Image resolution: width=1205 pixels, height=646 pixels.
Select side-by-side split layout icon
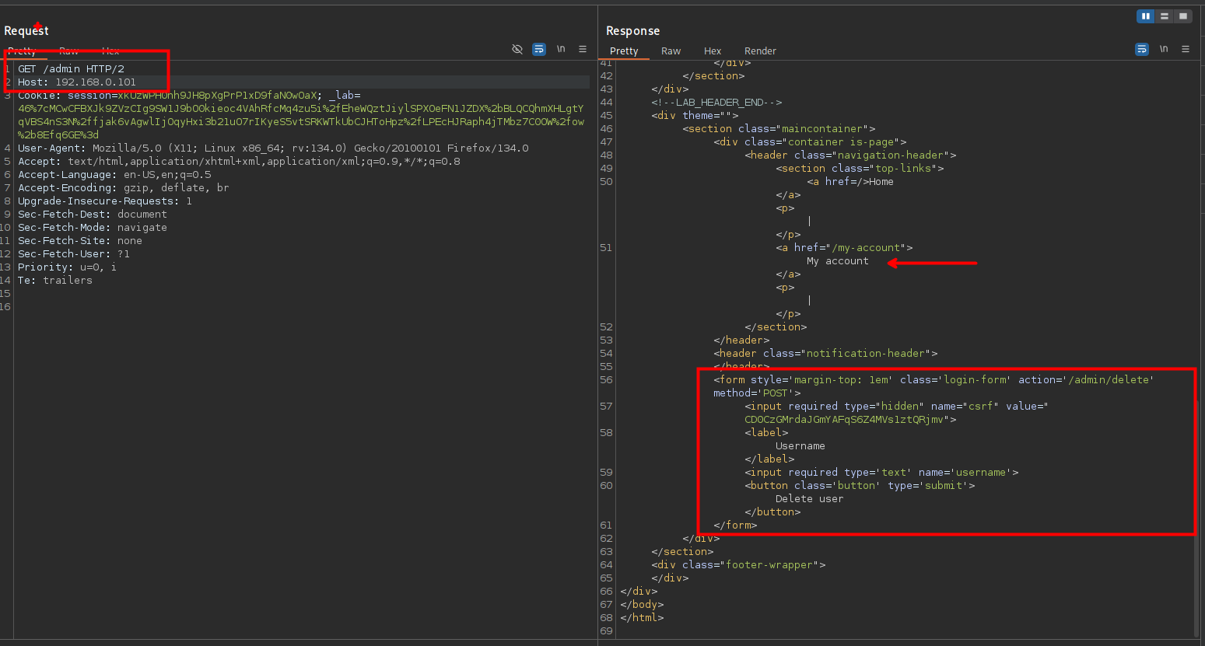point(1145,16)
